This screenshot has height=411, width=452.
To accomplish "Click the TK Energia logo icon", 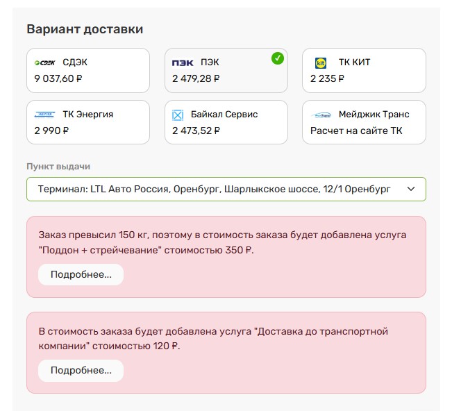I will pyautogui.click(x=44, y=115).
